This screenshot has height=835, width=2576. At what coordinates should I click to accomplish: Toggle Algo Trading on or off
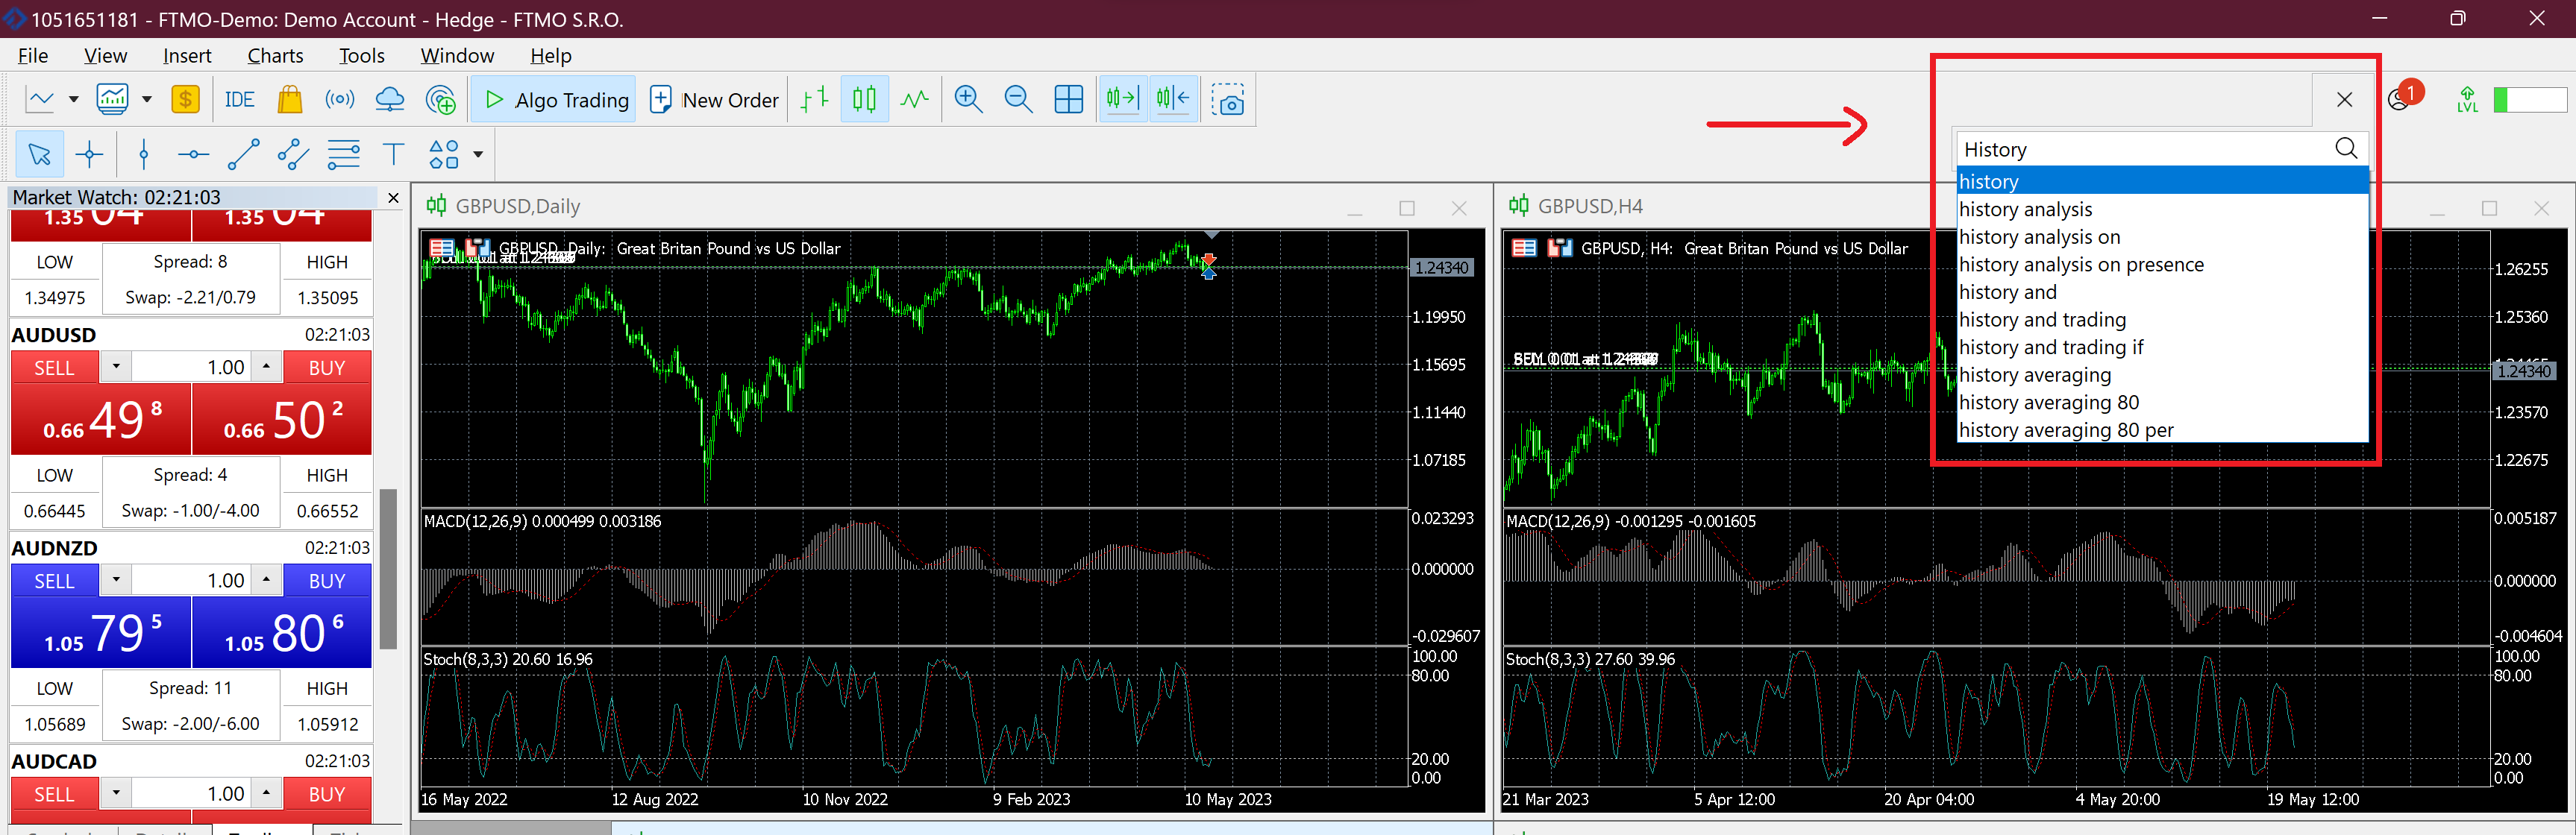[x=554, y=100]
